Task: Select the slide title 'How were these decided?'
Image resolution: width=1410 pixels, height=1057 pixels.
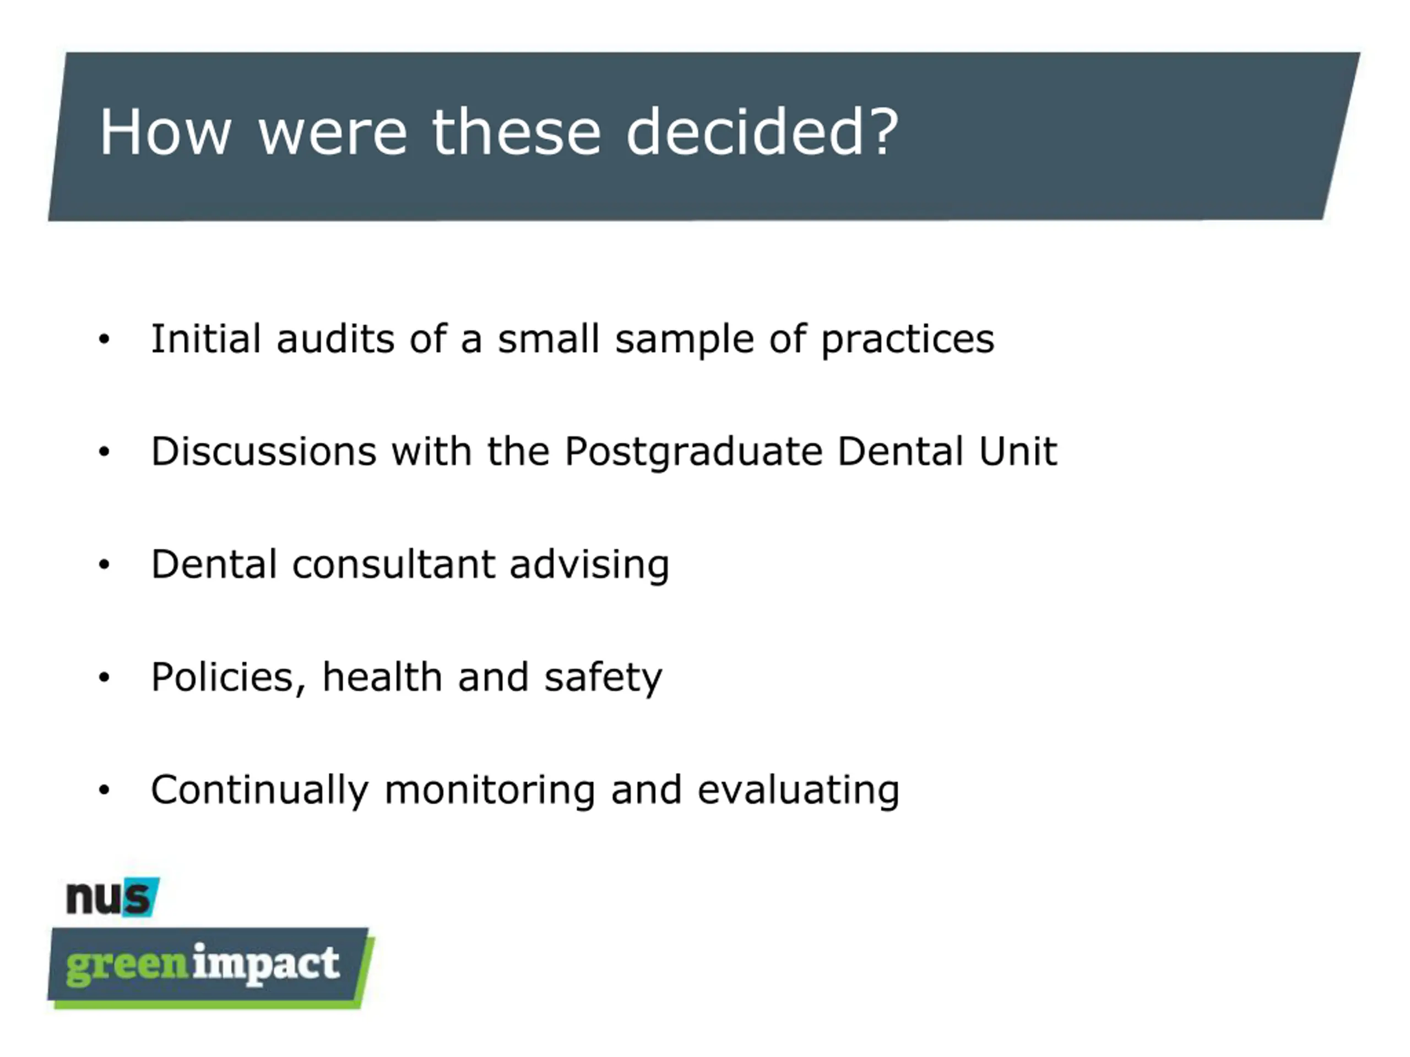Action: [499, 132]
